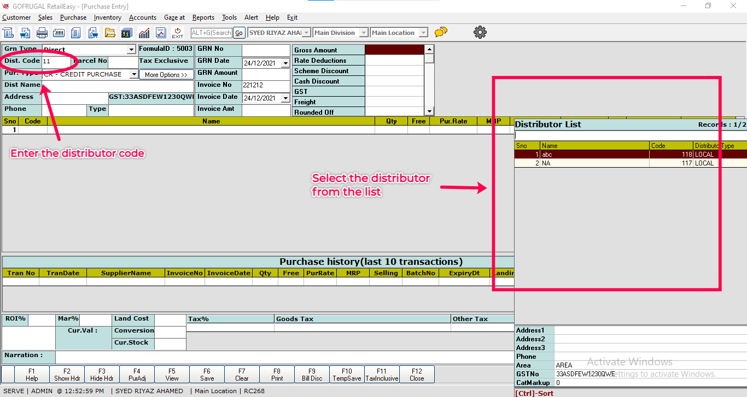Click the Gross Amount value cell
747x397 pixels.
[x=394, y=50]
